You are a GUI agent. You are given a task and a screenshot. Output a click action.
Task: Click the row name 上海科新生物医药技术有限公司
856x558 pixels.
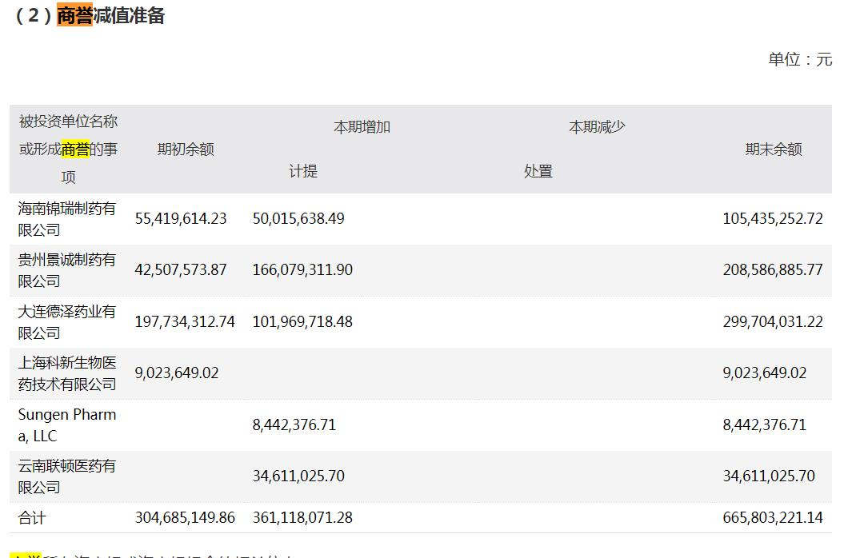coord(66,373)
